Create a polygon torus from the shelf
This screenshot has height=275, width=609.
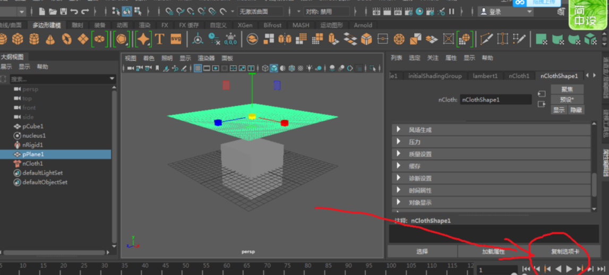click(67, 39)
